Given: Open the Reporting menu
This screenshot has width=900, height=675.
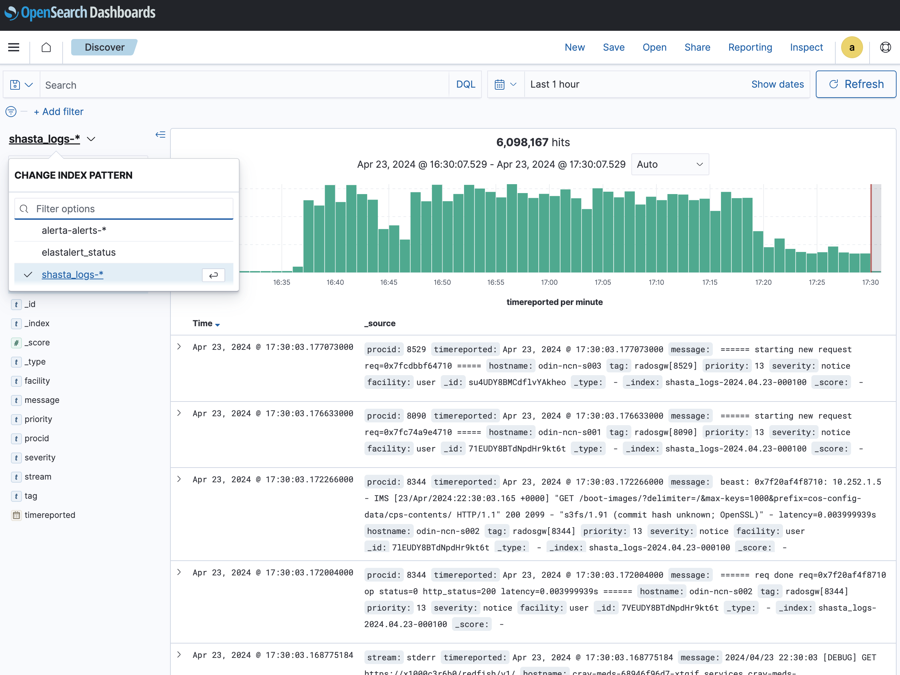Looking at the screenshot, I should [749, 47].
